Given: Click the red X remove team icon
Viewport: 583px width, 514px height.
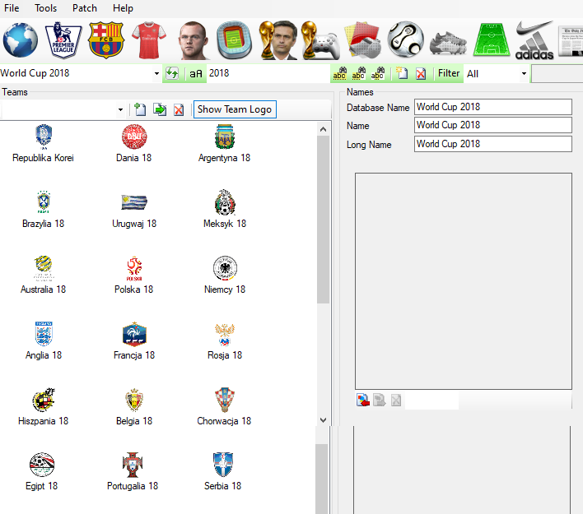Looking at the screenshot, I should click(x=179, y=109).
